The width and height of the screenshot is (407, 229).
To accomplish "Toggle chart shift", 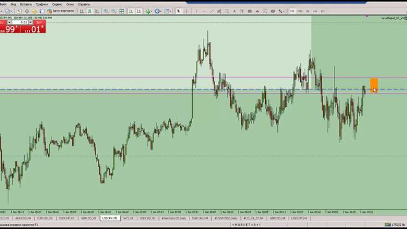I will 139,11.
